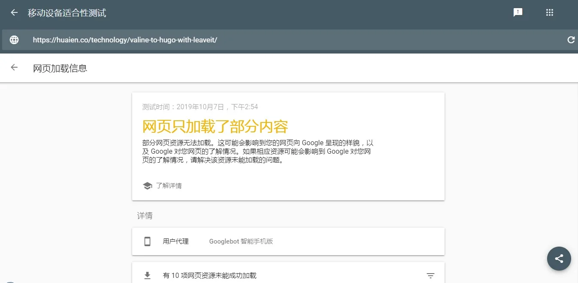Screen dimensions: 578x283
Task: Click the 网页只加载了部分内容 warning heading
Action: tap(215, 126)
